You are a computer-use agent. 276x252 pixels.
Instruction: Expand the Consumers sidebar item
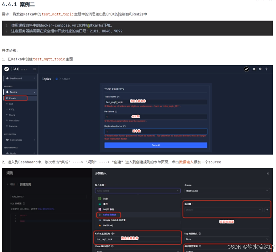point(20,140)
